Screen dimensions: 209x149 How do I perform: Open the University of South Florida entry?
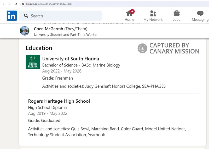point(71,59)
